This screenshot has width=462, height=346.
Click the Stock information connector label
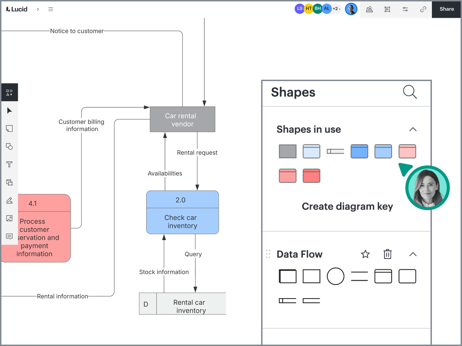coord(164,272)
